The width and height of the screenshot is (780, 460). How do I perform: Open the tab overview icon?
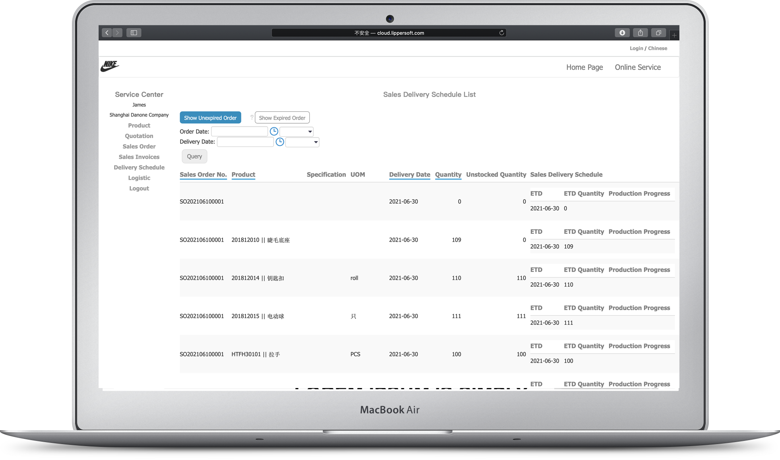(x=658, y=33)
